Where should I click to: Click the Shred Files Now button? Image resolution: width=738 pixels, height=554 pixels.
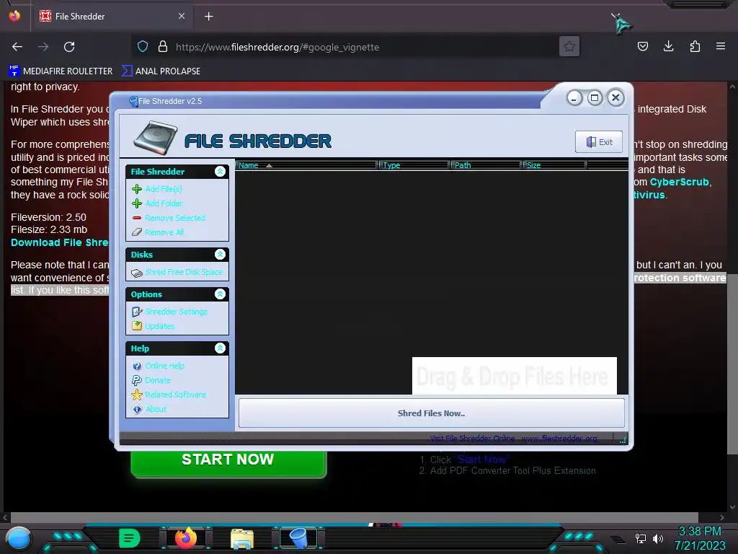click(x=432, y=413)
